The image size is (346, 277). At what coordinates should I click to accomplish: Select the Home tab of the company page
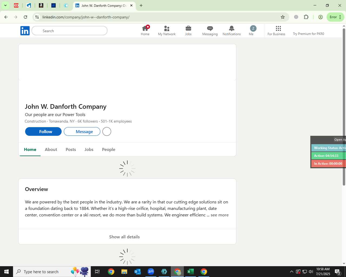point(30,150)
